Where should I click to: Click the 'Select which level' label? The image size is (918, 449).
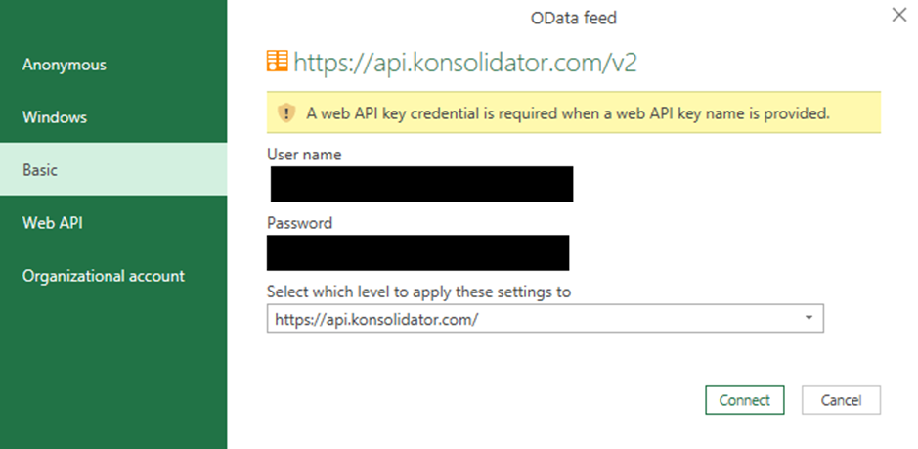click(x=418, y=292)
